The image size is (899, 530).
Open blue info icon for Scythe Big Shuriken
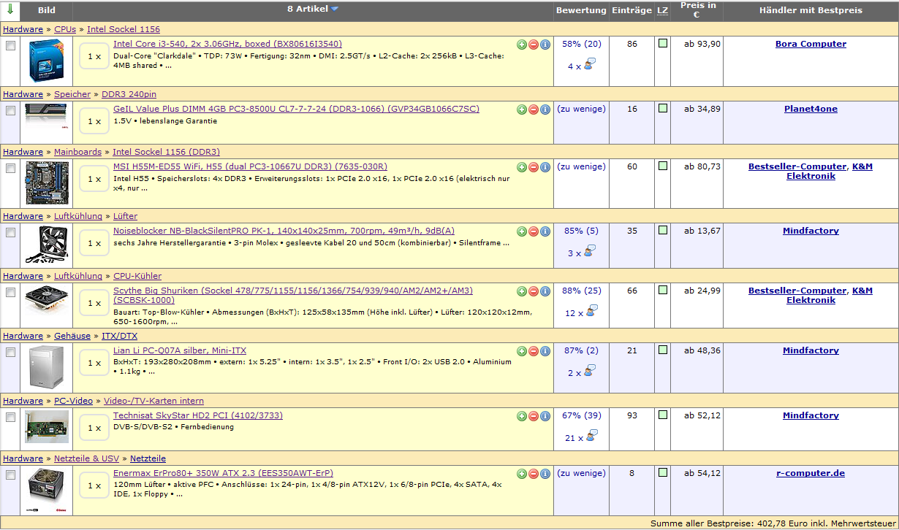[545, 291]
